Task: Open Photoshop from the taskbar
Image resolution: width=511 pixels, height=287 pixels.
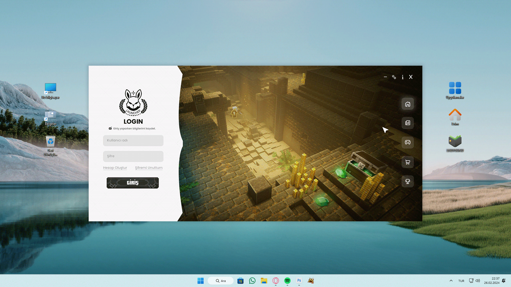Action: coord(299,281)
